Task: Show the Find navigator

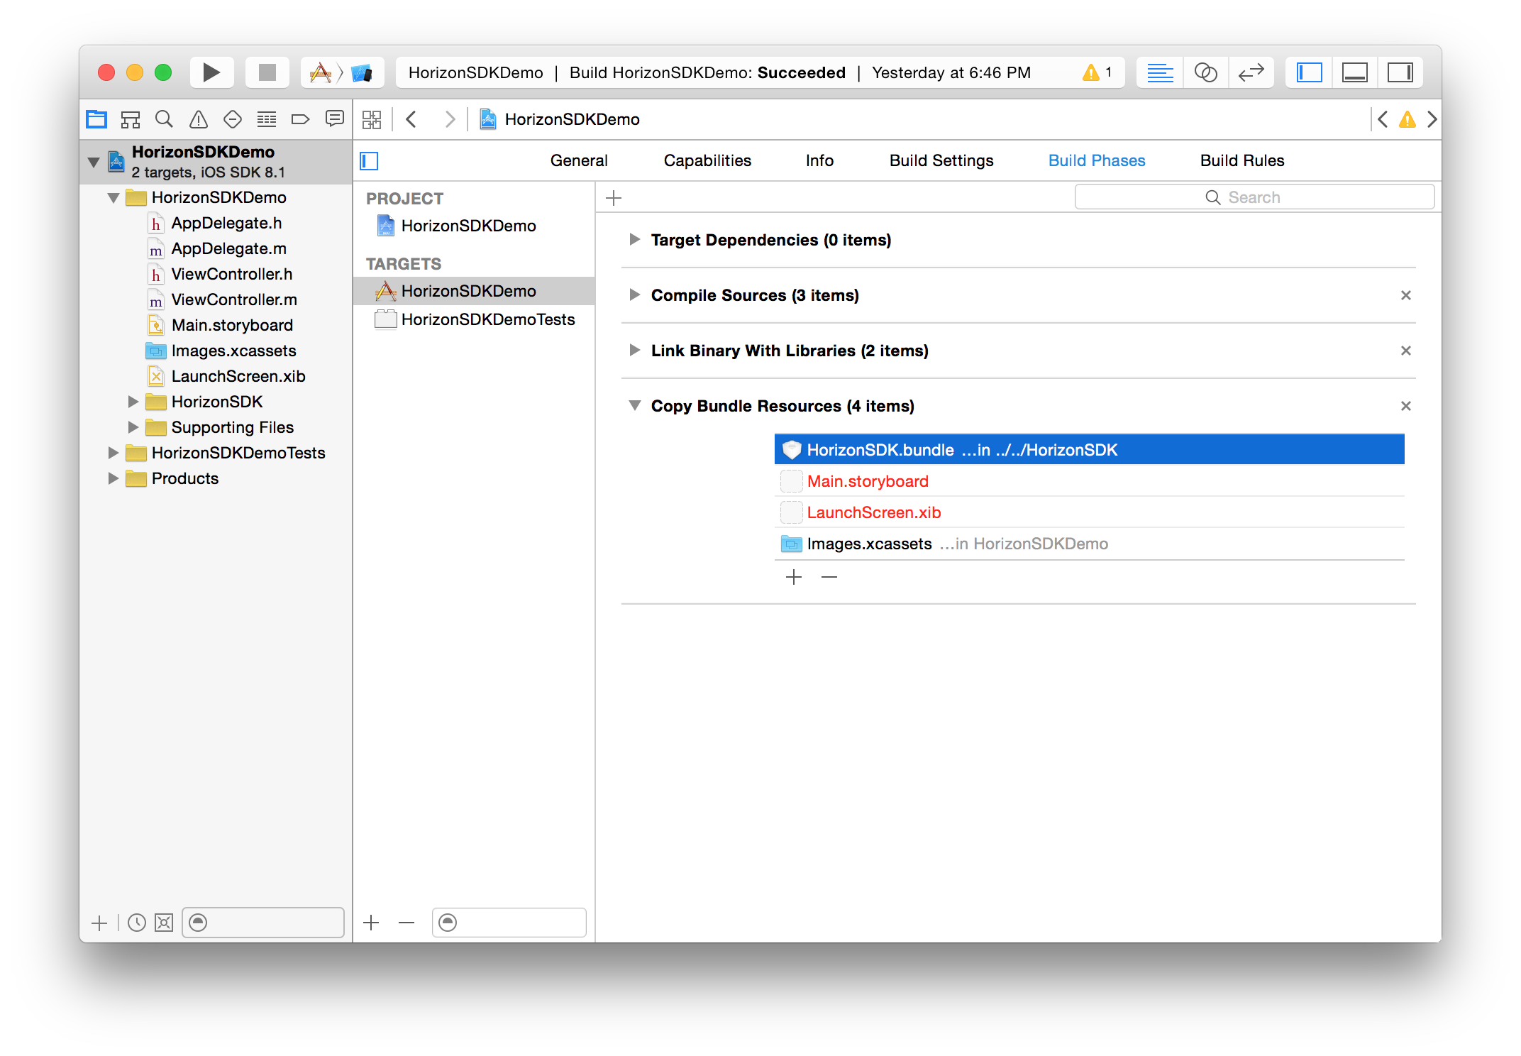Action: coord(165,119)
